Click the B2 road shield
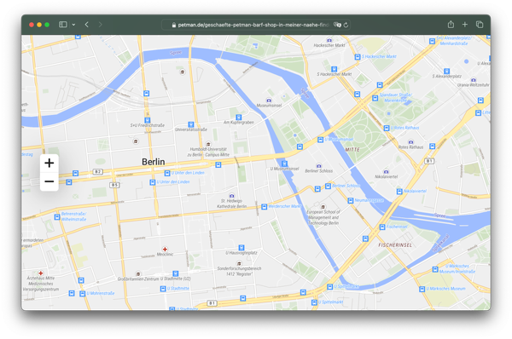The image size is (512, 339). pos(98,171)
